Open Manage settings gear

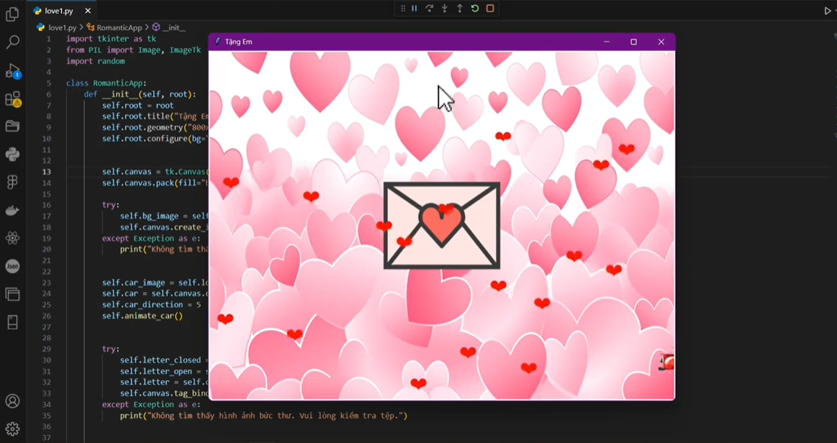12,429
